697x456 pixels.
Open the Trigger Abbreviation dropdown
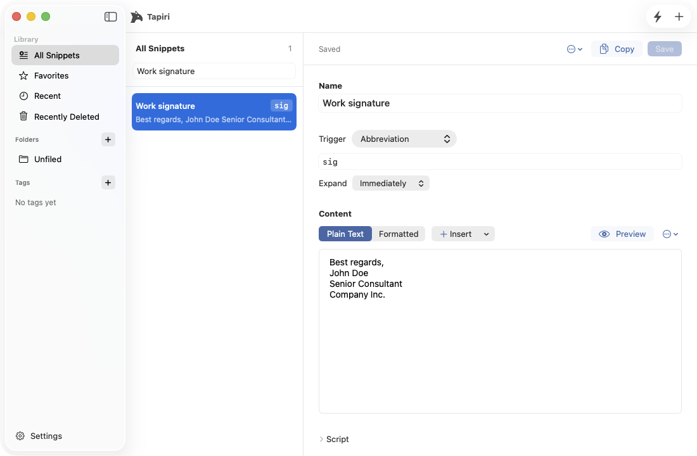pyautogui.click(x=404, y=139)
